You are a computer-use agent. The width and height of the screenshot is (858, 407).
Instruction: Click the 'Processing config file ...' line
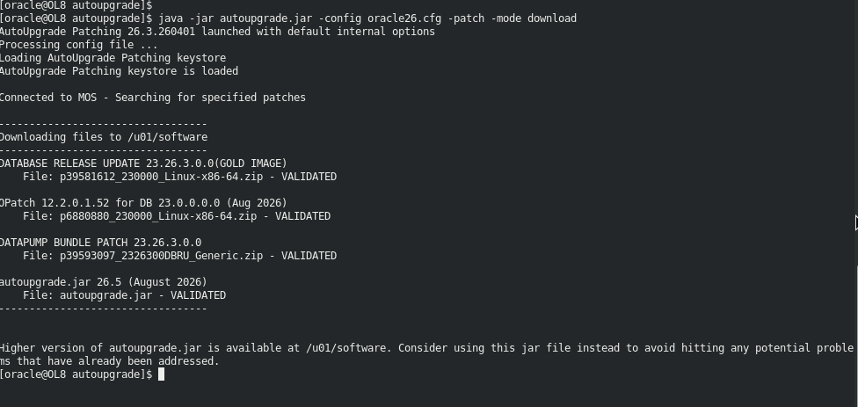(x=79, y=45)
